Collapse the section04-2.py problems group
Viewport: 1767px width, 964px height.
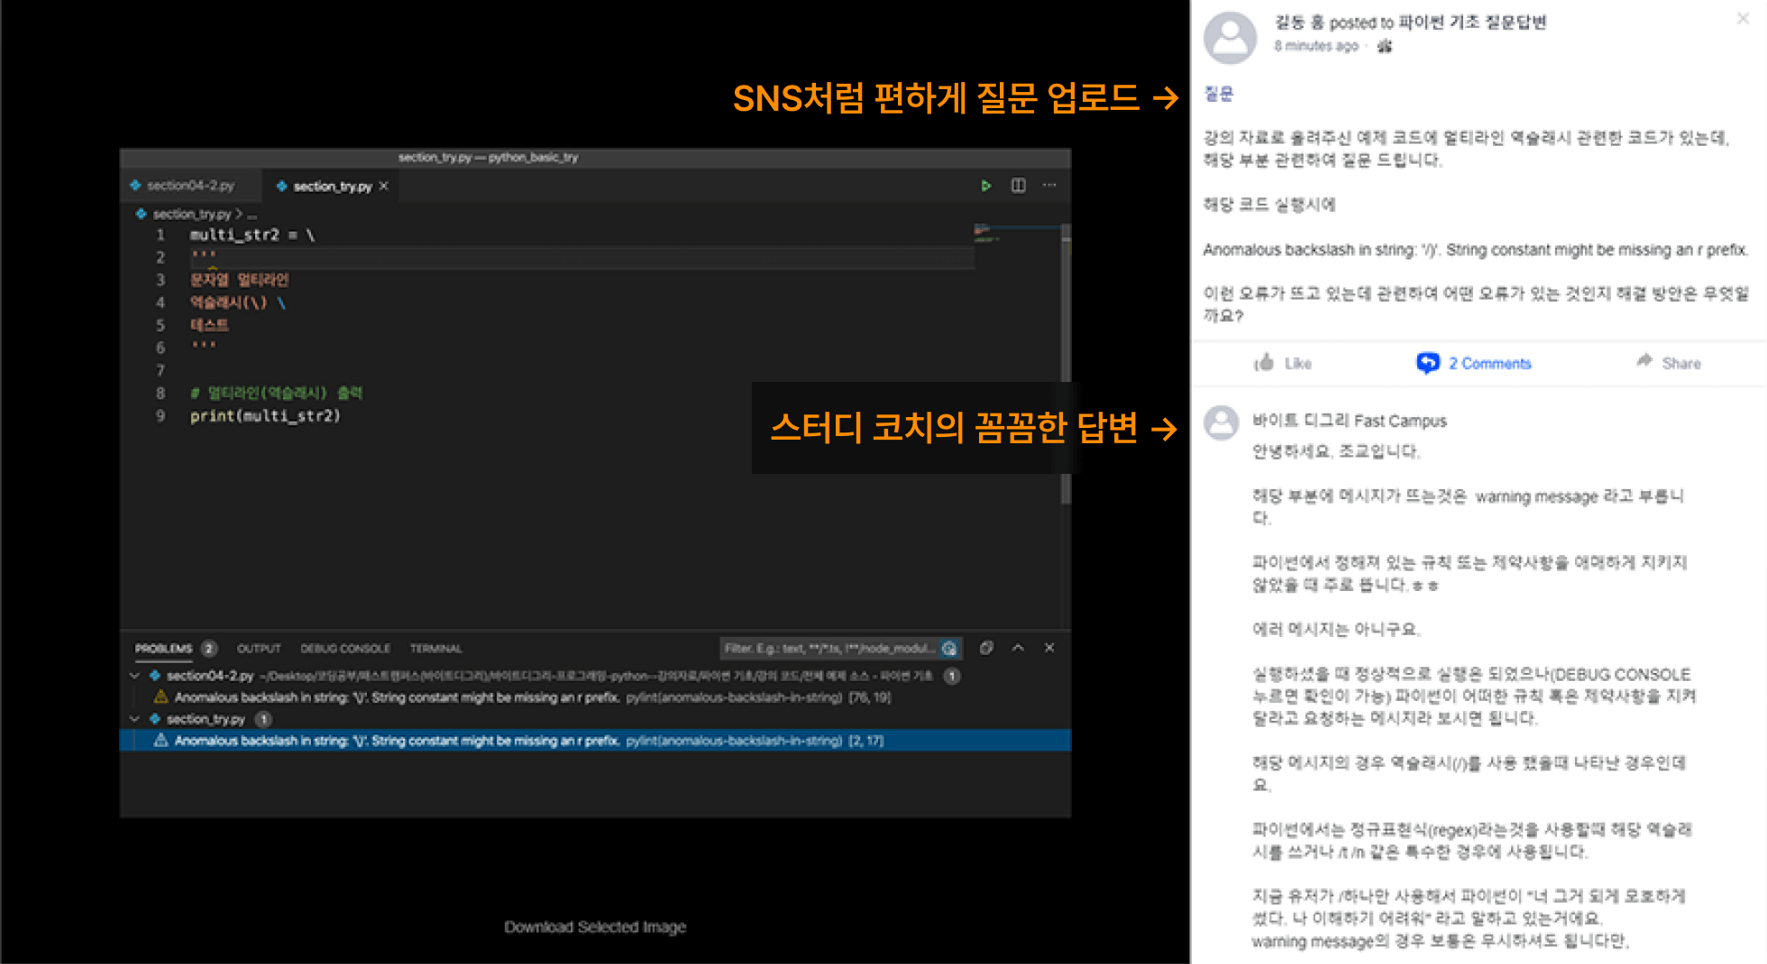click(134, 676)
